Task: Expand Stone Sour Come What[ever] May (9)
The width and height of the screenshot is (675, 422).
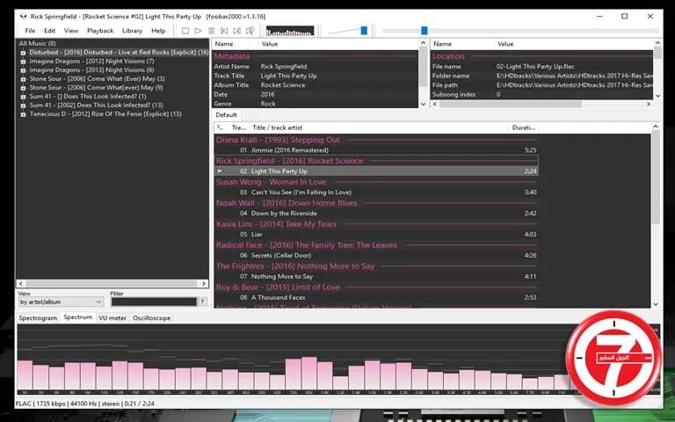Action: pos(23,88)
